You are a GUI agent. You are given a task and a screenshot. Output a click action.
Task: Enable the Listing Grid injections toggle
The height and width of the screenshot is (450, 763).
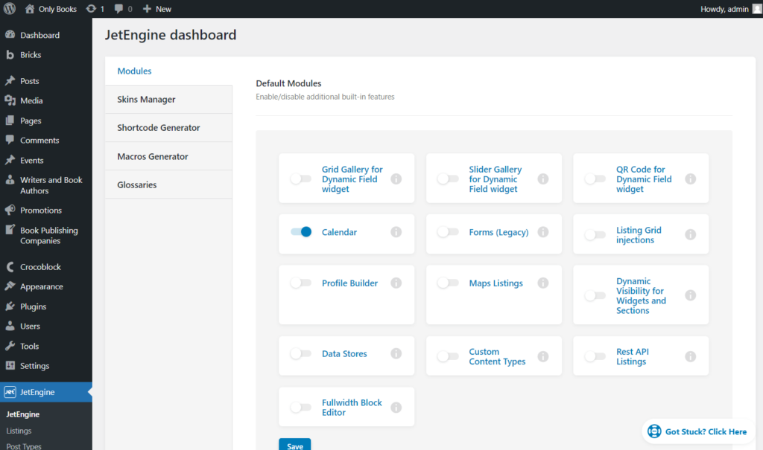tap(595, 235)
